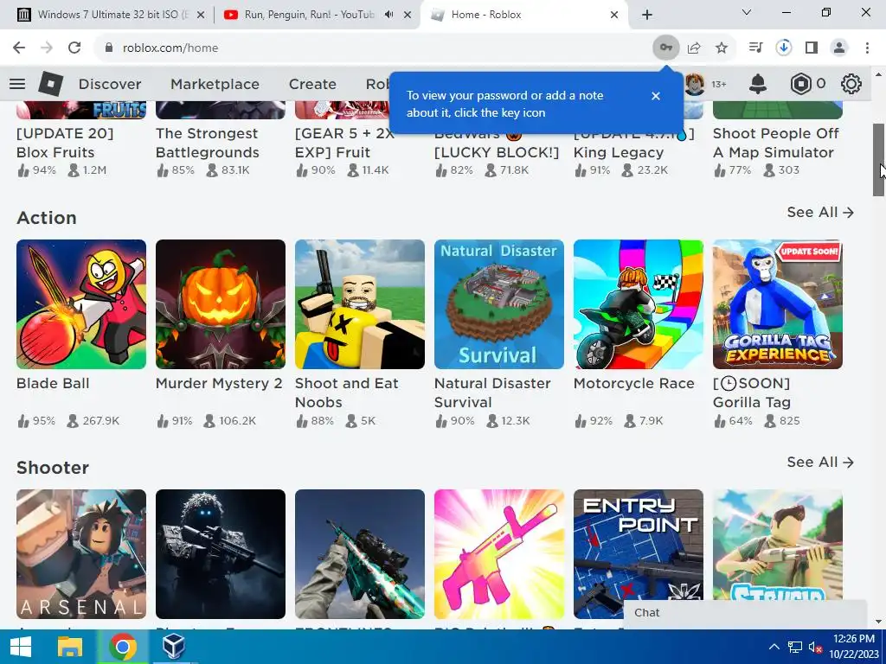The height and width of the screenshot is (664, 886).
Task: Open the Motorcycle Race thumbnail
Action: pyautogui.click(x=639, y=304)
